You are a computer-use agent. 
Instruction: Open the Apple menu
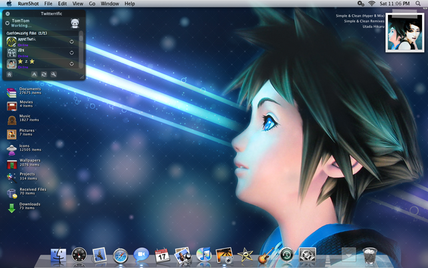click(x=9, y=3)
